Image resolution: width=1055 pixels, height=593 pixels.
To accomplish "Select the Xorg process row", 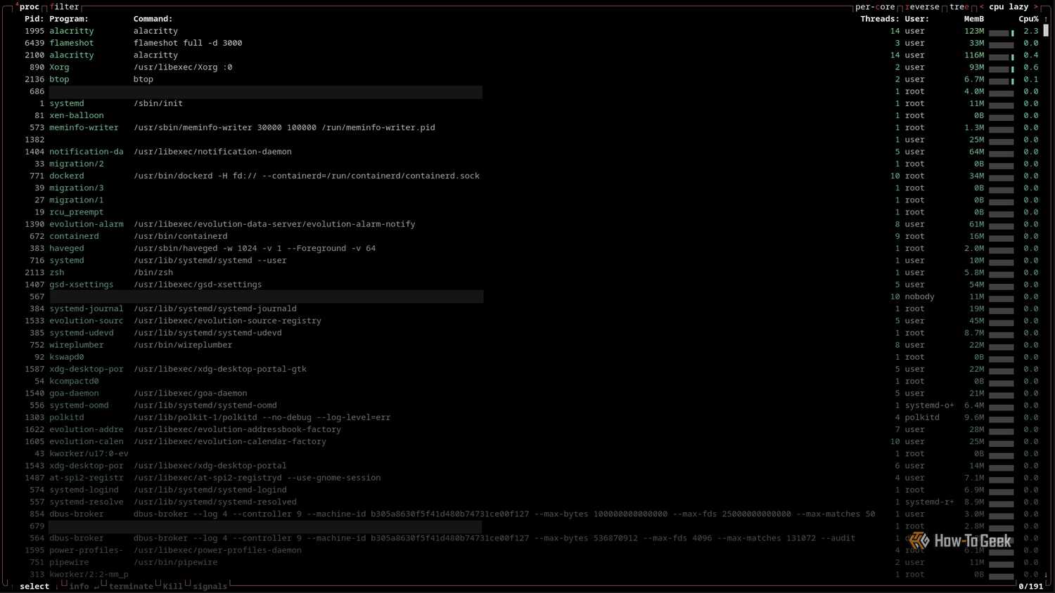I will click(x=531, y=67).
